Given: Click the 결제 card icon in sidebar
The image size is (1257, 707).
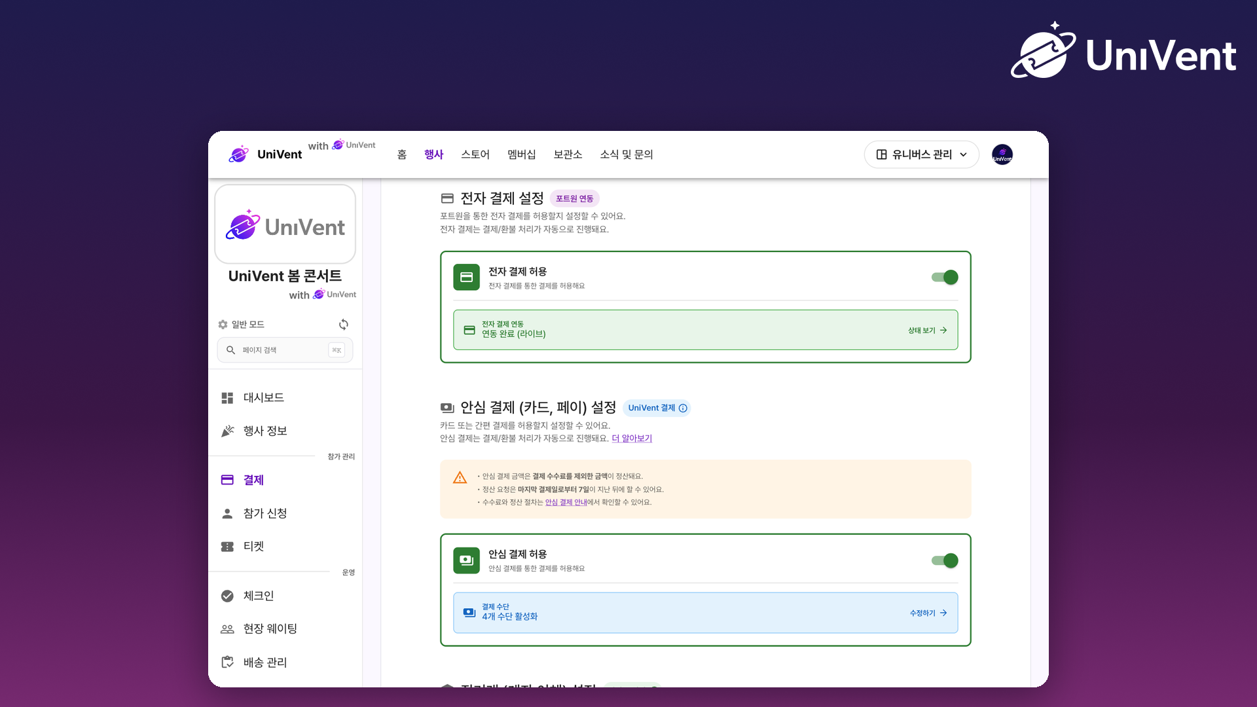Looking at the screenshot, I should [x=227, y=480].
